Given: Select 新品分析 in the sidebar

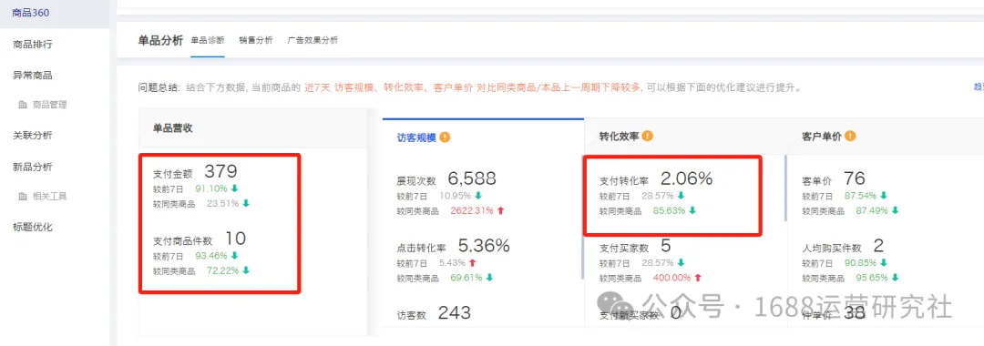Looking at the screenshot, I should [32, 167].
